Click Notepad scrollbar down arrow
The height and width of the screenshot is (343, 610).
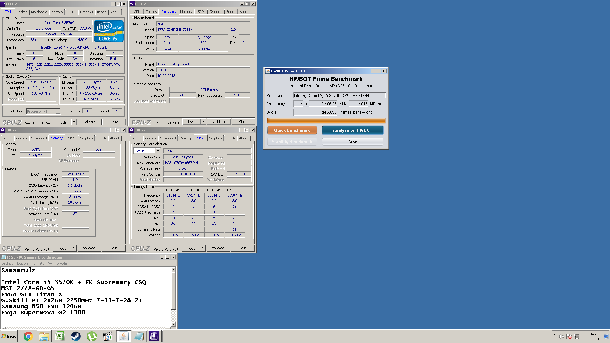pos(173,325)
